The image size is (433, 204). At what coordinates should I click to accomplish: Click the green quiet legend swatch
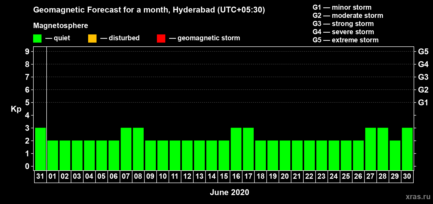(37, 39)
